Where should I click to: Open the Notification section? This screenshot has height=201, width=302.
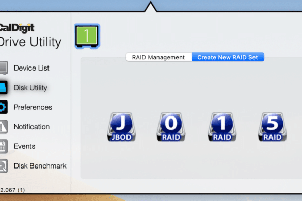pyautogui.click(x=31, y=127)
